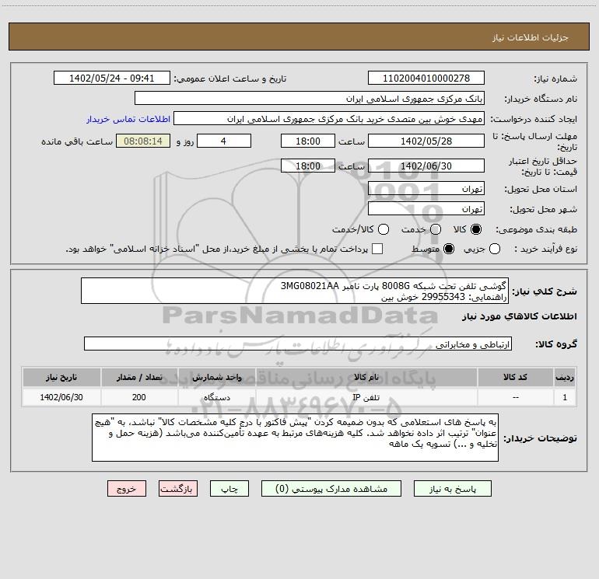599x579 pixels.
Task: Click the request creator name field
Action: point(329,119)
